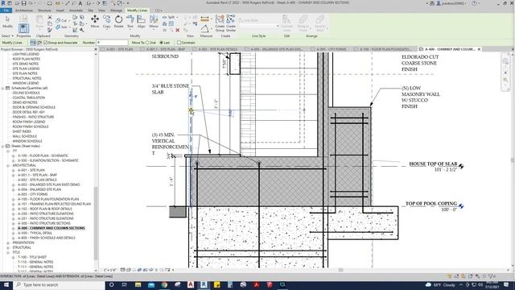The image size is (515, 290).
Task: Select the LIGHTING LEGEND item
Action: pyautogui.click(x=26, y=54)
